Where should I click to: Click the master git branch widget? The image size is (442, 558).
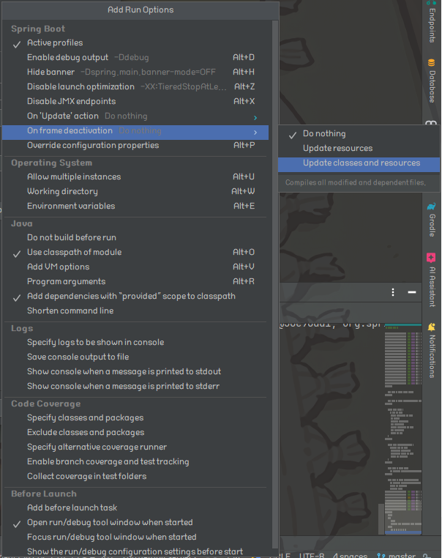[x=397, y=555]
